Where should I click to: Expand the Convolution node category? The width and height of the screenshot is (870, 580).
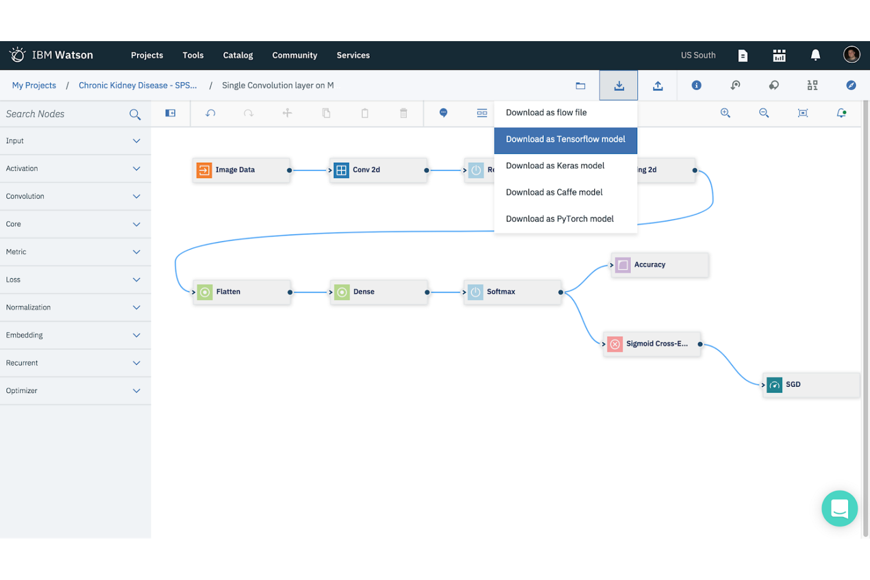[x=75, y=196]
